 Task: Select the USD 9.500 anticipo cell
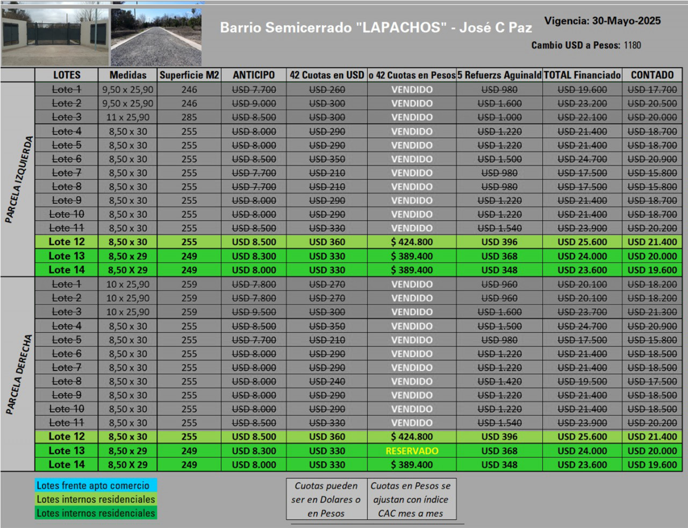pos(254,312)
